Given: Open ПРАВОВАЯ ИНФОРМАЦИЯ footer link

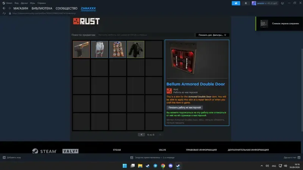Looking at the screenshot, I should coord(201,150).
